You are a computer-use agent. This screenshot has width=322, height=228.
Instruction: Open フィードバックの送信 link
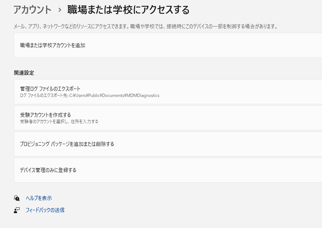(45, 210)
